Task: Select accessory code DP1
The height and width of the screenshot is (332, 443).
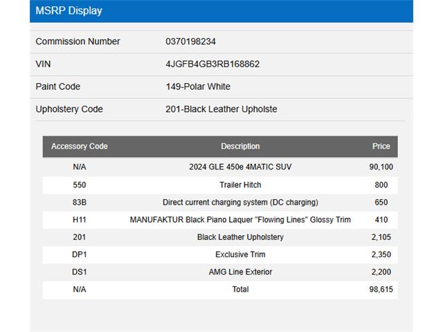Action: (80, 255)
